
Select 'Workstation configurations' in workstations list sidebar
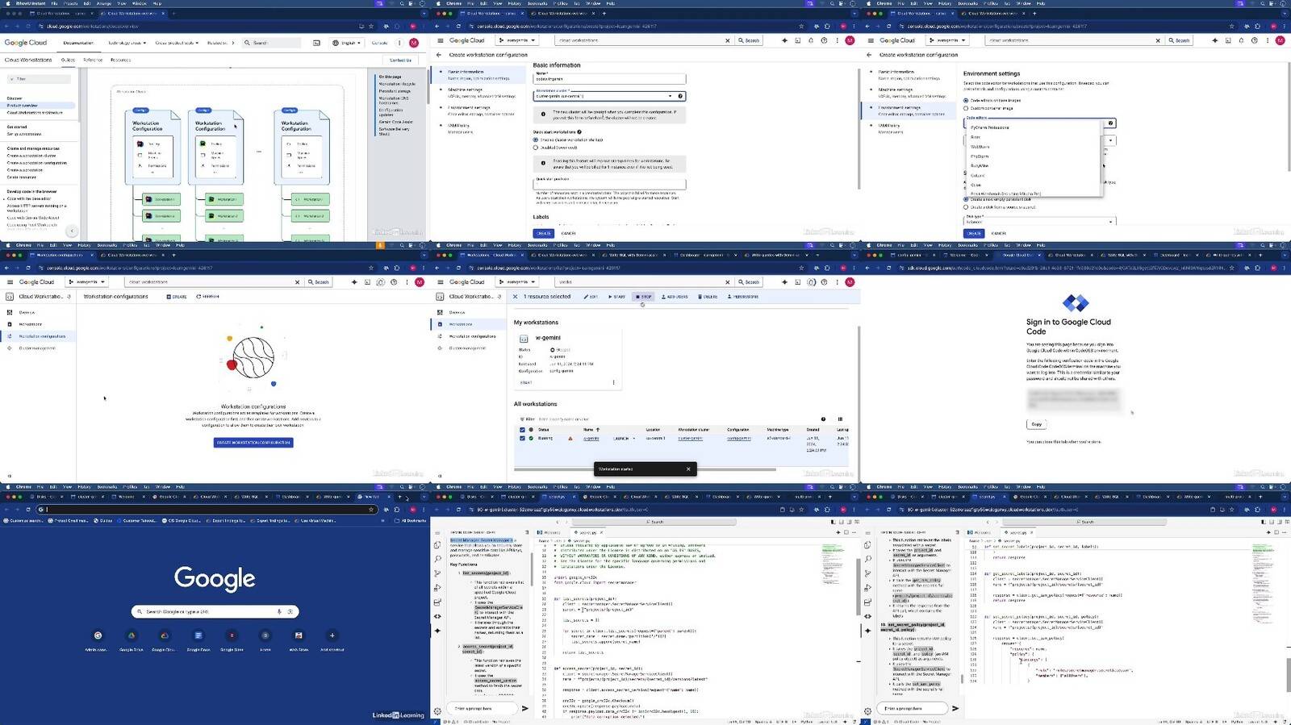click(473, 336)
